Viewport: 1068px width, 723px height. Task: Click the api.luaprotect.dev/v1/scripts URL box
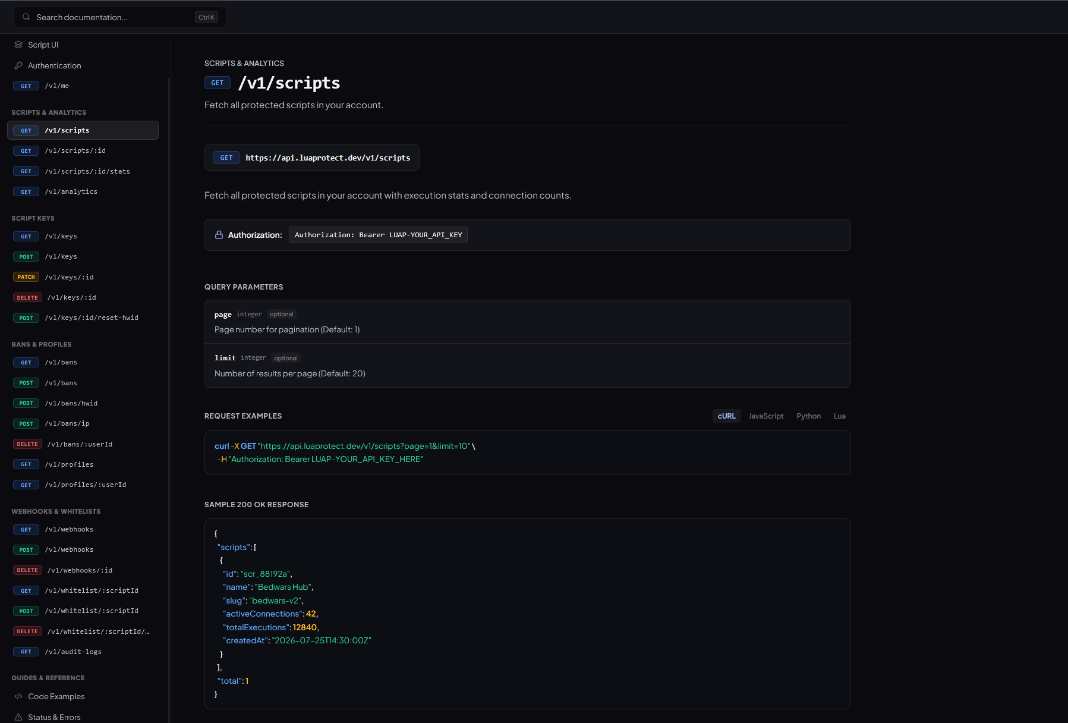(x=312, y=158)
